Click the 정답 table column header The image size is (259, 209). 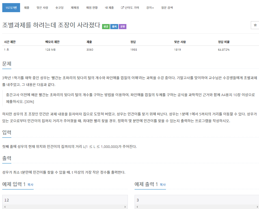(x=133, y=42)
